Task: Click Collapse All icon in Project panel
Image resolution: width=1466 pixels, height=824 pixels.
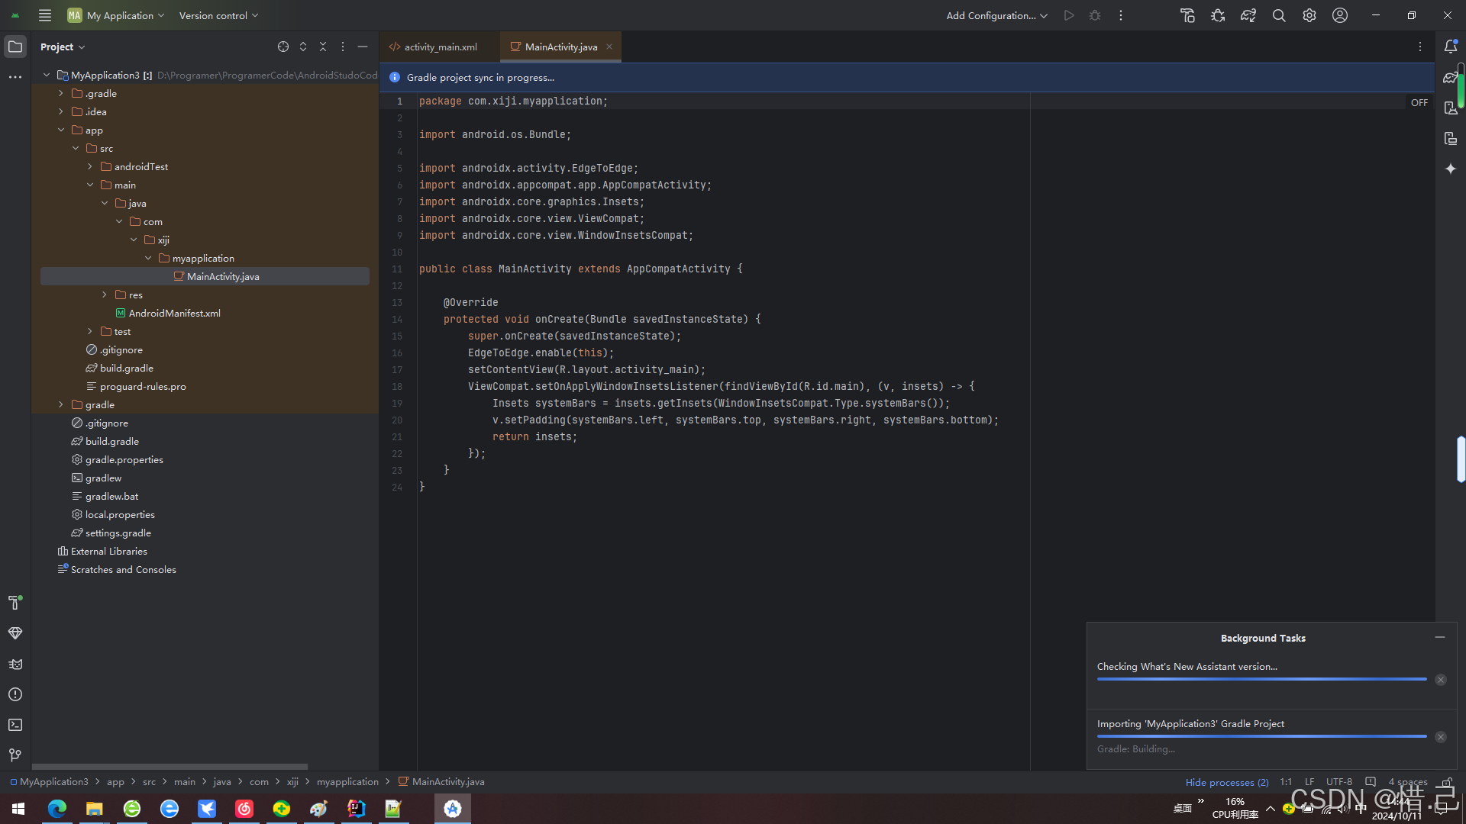Action: pyautogui.click(x=323, y=47)
